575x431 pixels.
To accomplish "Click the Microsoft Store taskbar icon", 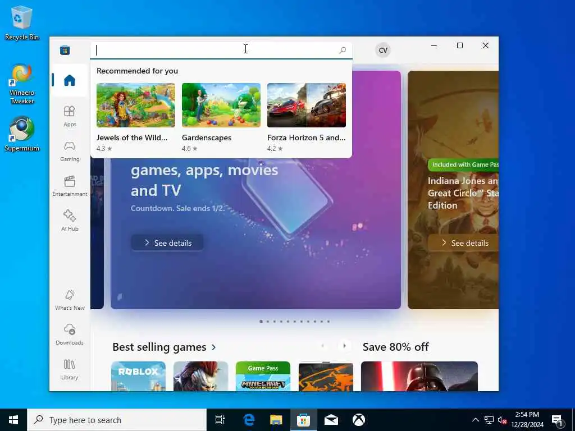I will (x=303, y=420).
